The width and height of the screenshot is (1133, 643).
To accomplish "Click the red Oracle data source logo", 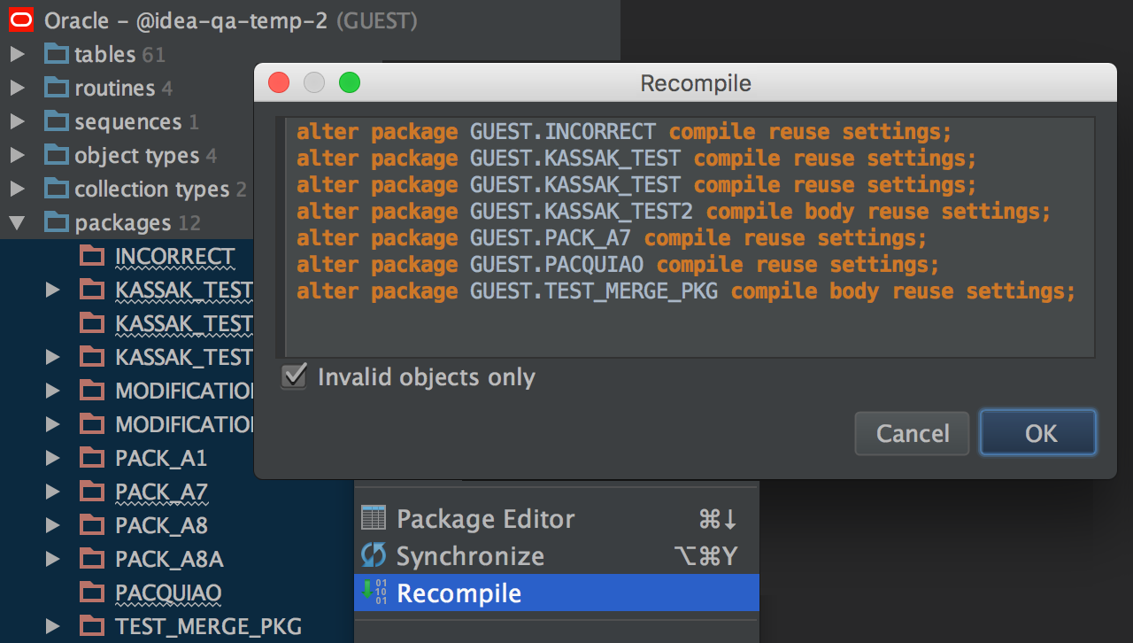I will [x=21, y=19].
